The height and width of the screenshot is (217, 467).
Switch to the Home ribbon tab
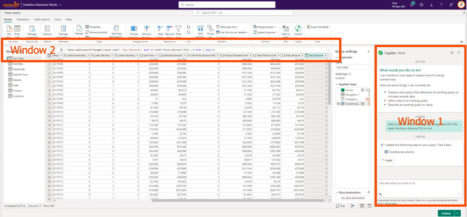[8, 19]
